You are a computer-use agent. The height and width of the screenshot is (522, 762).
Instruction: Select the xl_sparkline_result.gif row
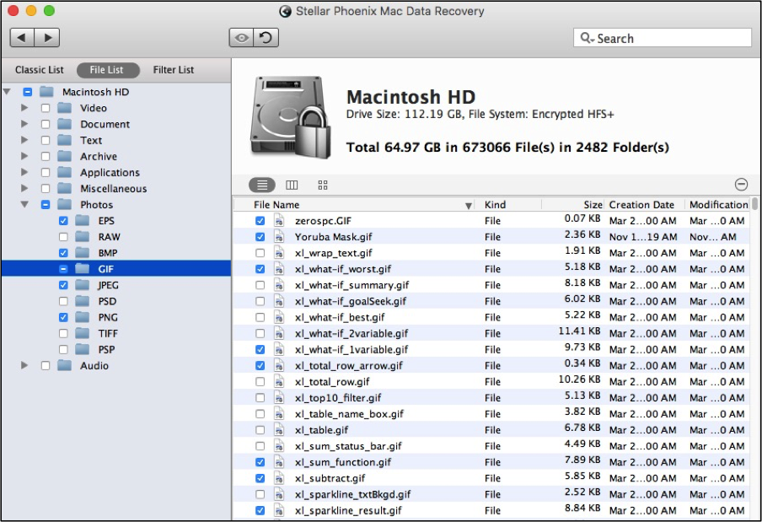click(x=492, y=510)
